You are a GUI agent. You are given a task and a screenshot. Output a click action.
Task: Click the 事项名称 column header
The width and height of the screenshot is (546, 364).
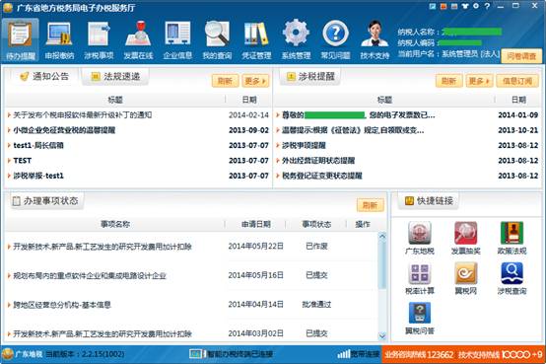click(x=115, y=224)
